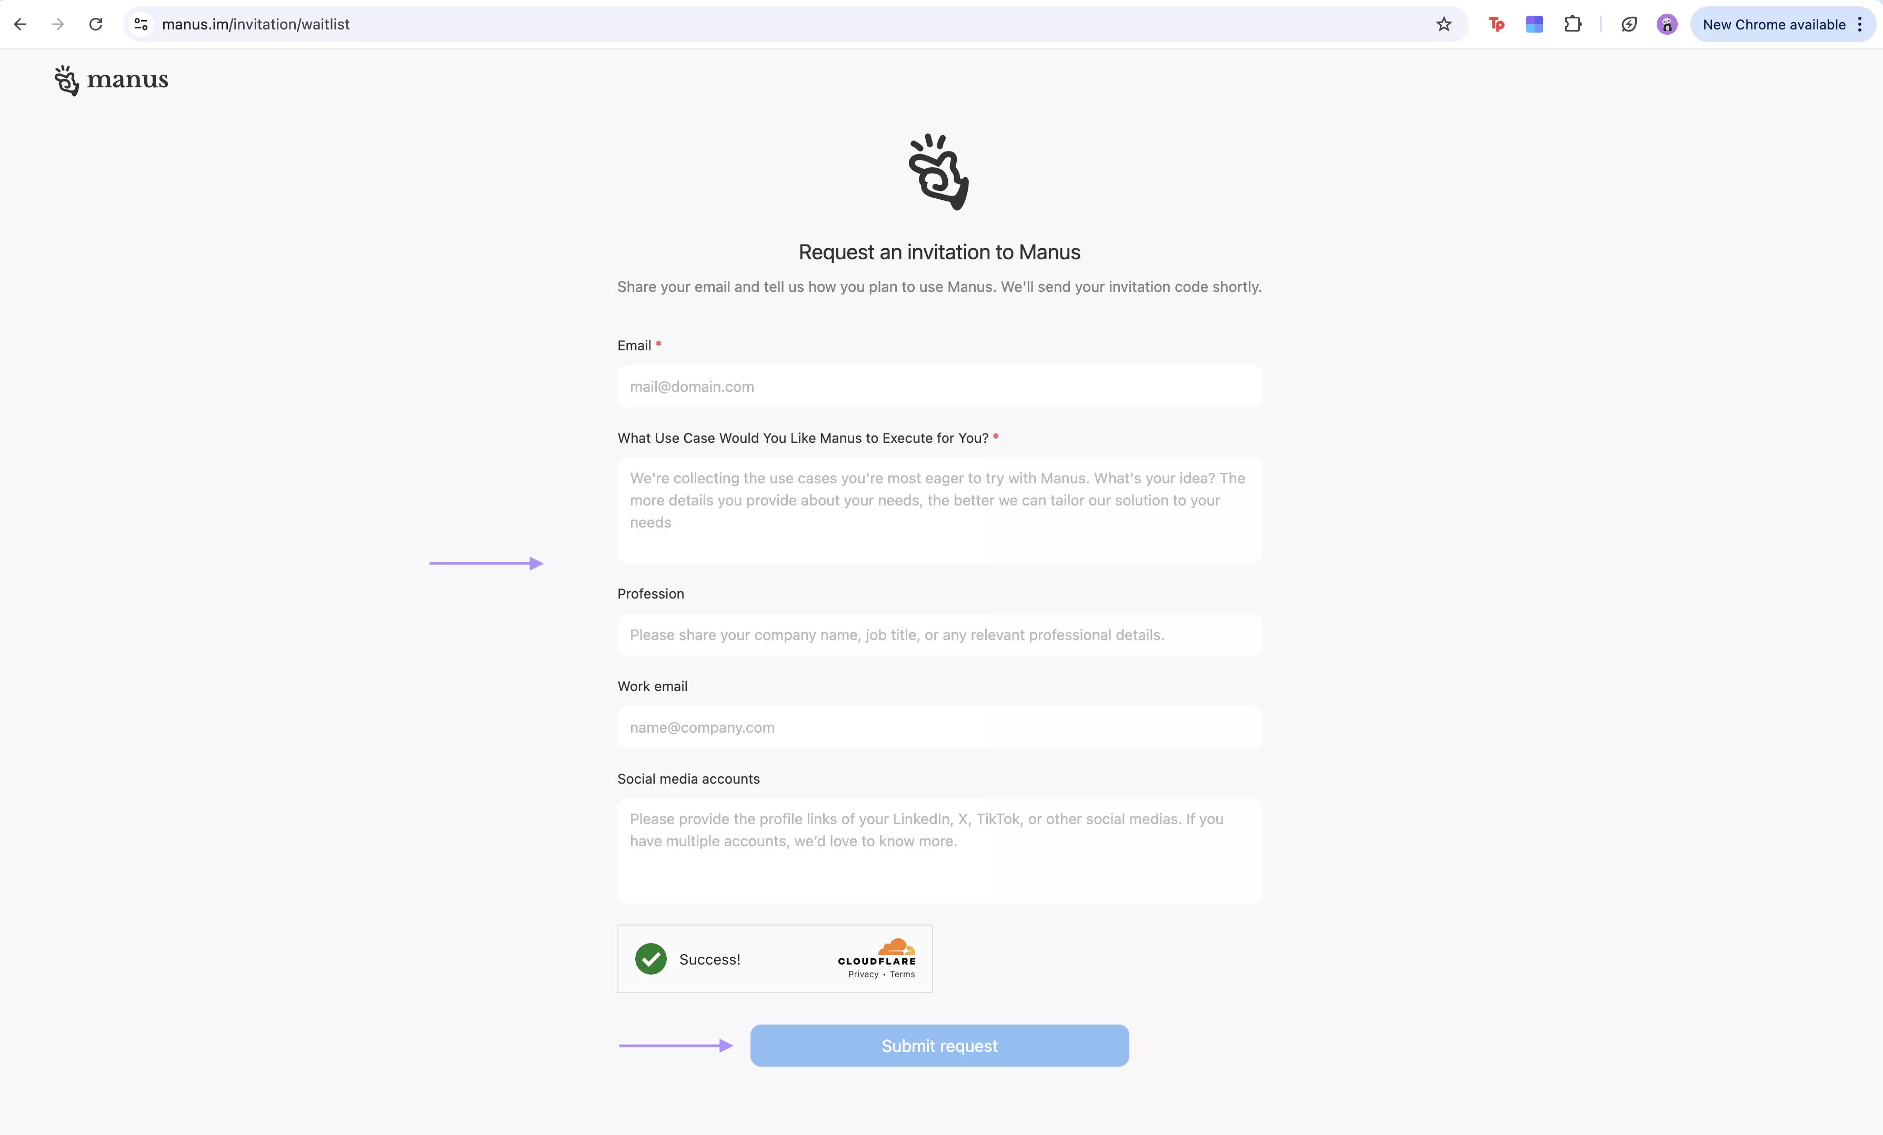Open the Chrome extensions puzzle icon

coord(1574,24)
